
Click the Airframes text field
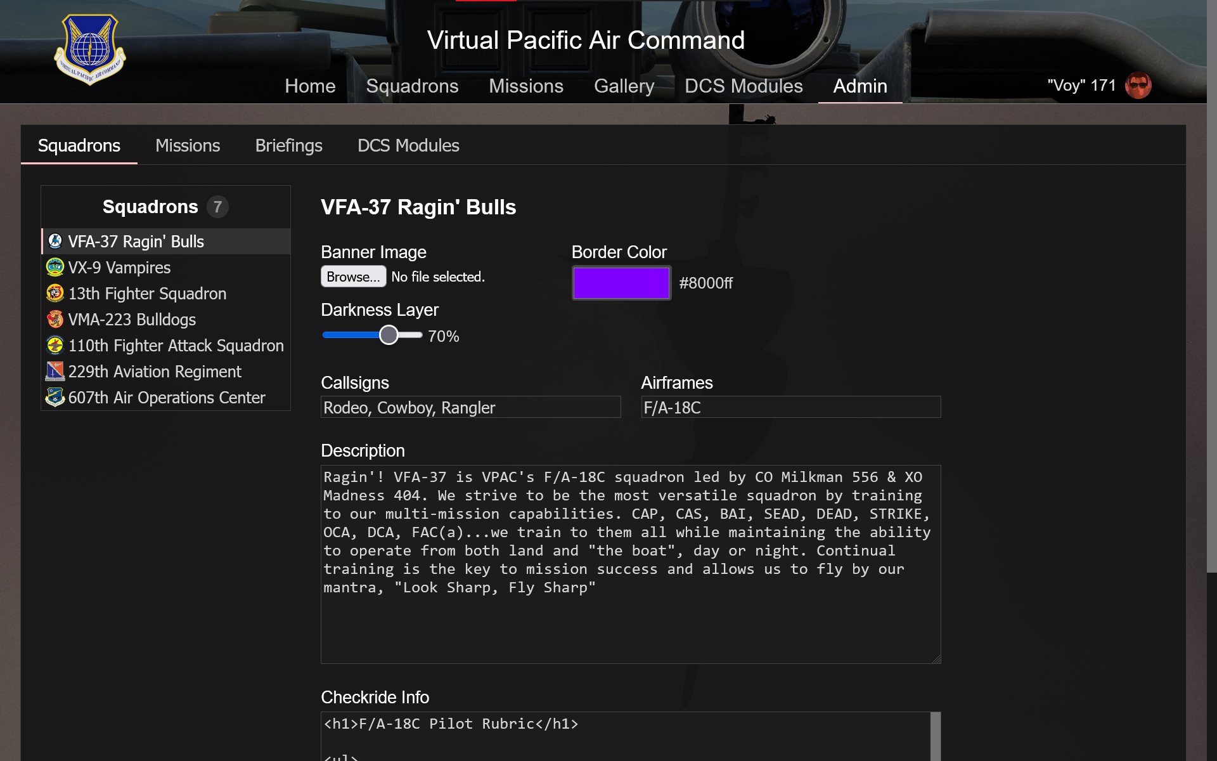click(790, 407)
